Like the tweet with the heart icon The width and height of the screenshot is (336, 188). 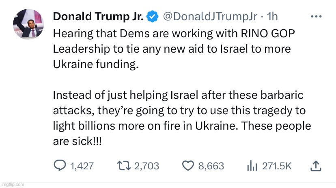tap(187, 166)
